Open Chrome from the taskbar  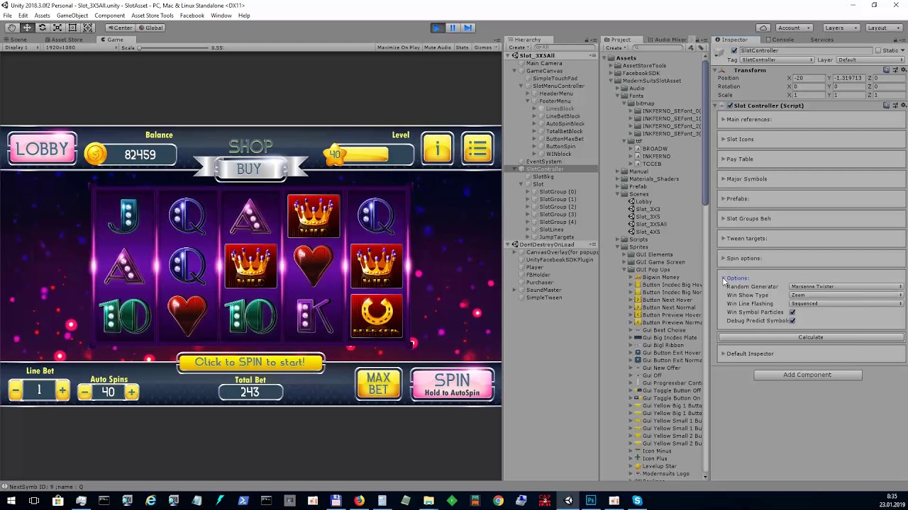(498, 501)
